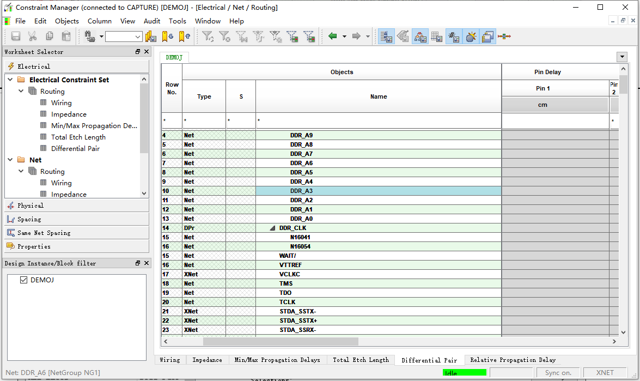This screenshot has width=640, height=381.
Task: Open the File menu
Action: click(x=20, y=21)
